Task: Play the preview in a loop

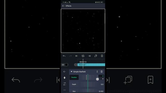Action: (x=83, y=56)
